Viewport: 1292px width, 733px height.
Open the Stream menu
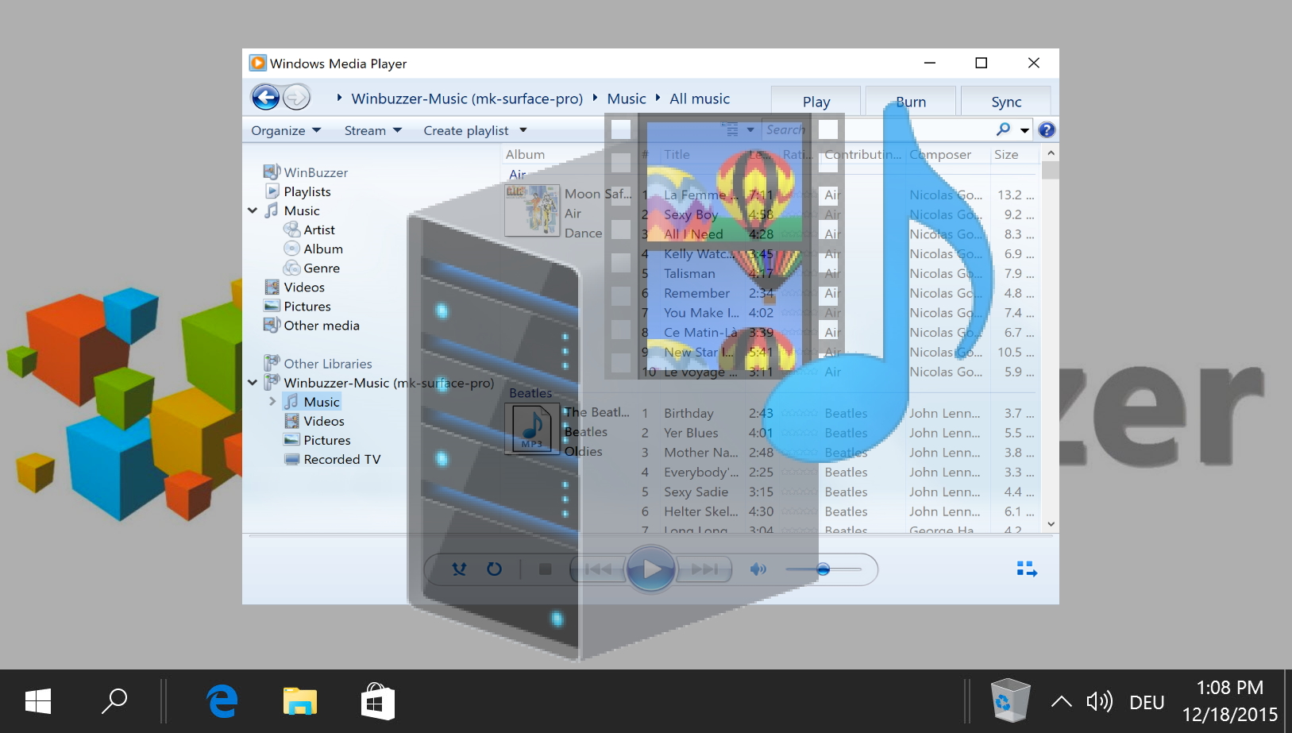tap(373, 130)
